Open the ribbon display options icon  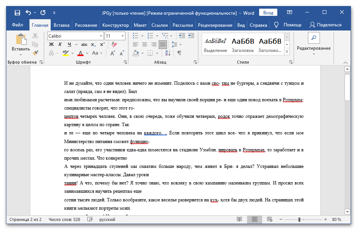(x=289, y=12)
